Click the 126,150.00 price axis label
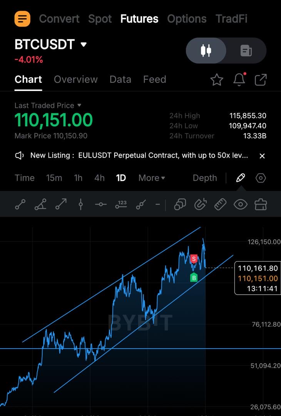 coord(264,242)
